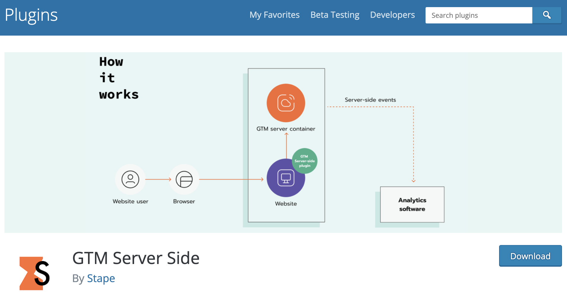Click the Browser icon in diagram

coord(184,179)
